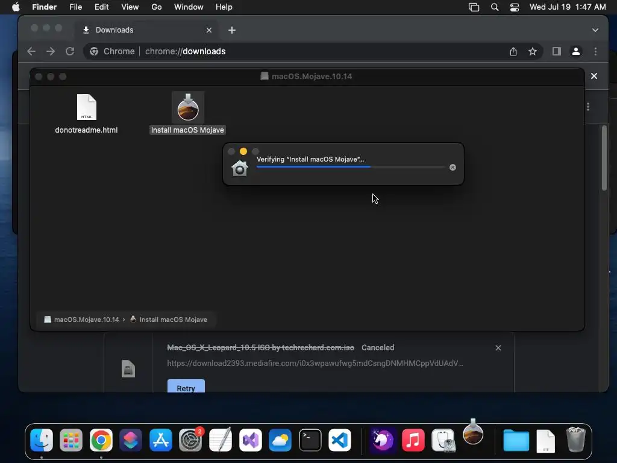Click Chrome's back arrow

31,51
